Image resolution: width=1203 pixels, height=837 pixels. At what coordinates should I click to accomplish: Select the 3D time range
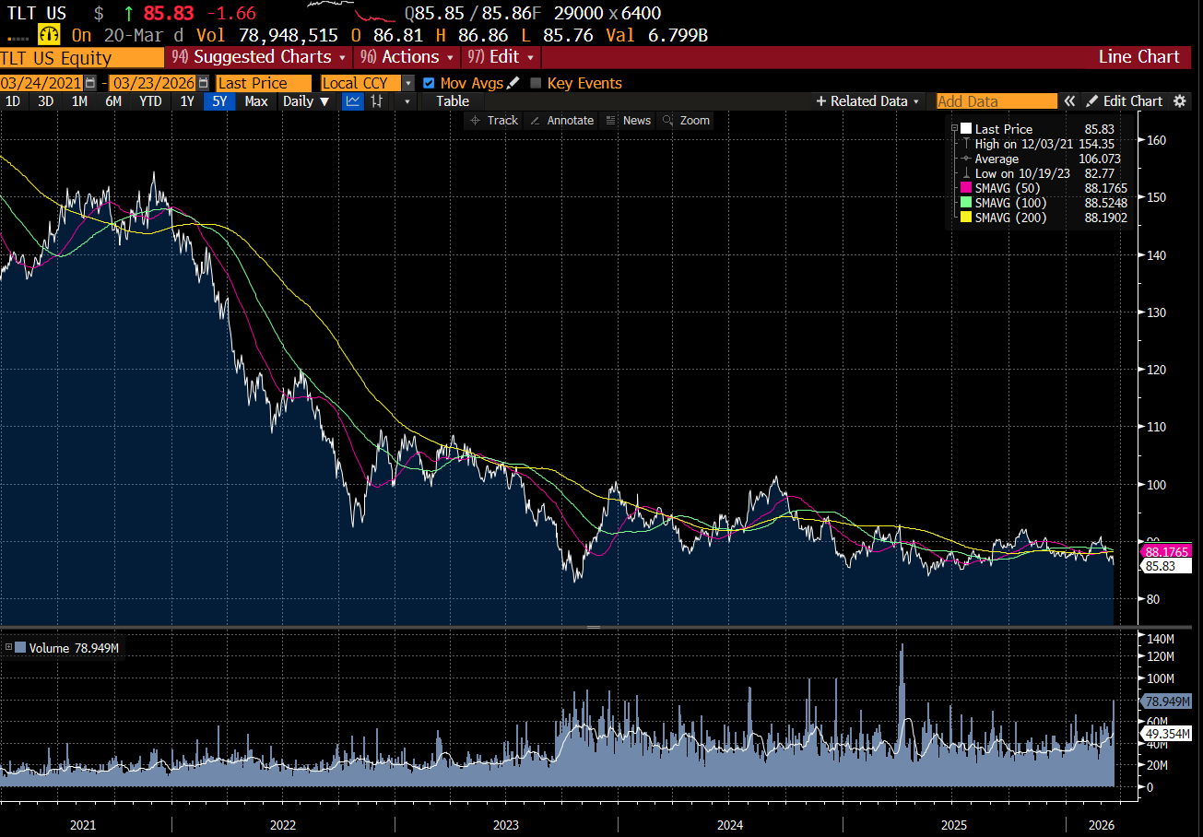(45, 101)
